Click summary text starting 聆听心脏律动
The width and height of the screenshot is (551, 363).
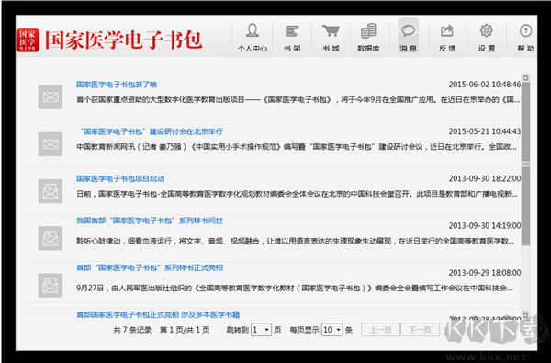point(296,242)
